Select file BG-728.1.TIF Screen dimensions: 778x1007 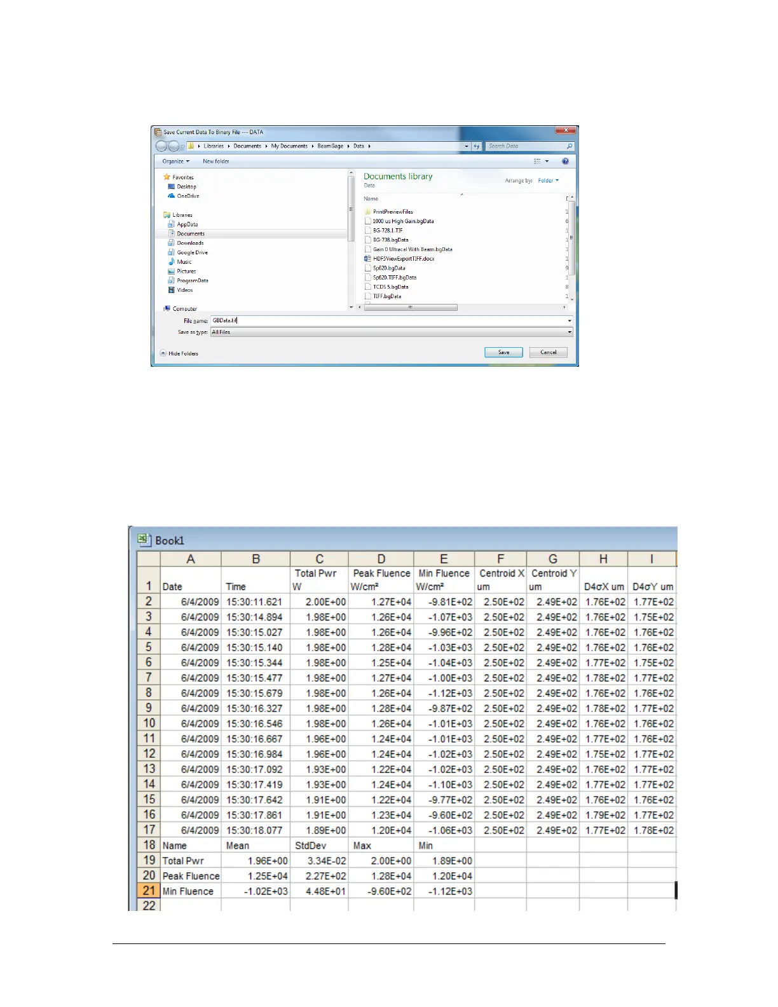click(388, 231)
